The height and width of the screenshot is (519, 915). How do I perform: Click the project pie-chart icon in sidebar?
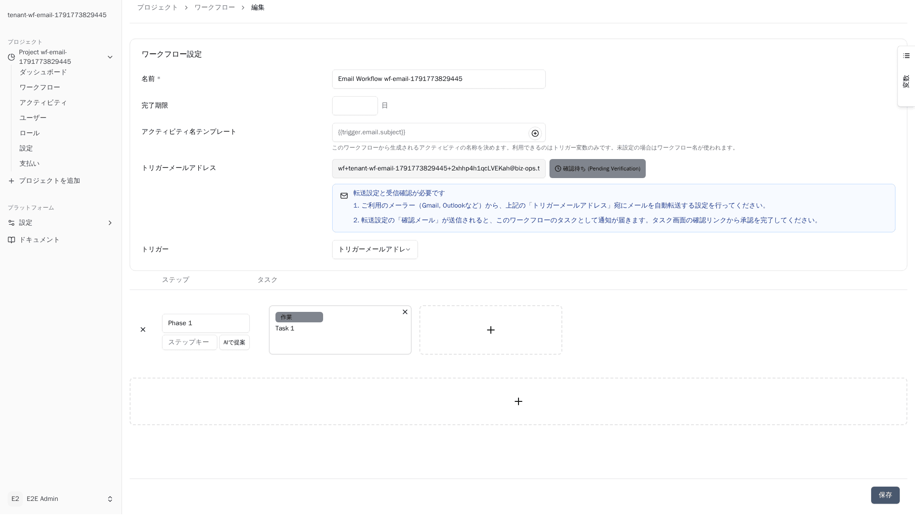coord(11,57)
